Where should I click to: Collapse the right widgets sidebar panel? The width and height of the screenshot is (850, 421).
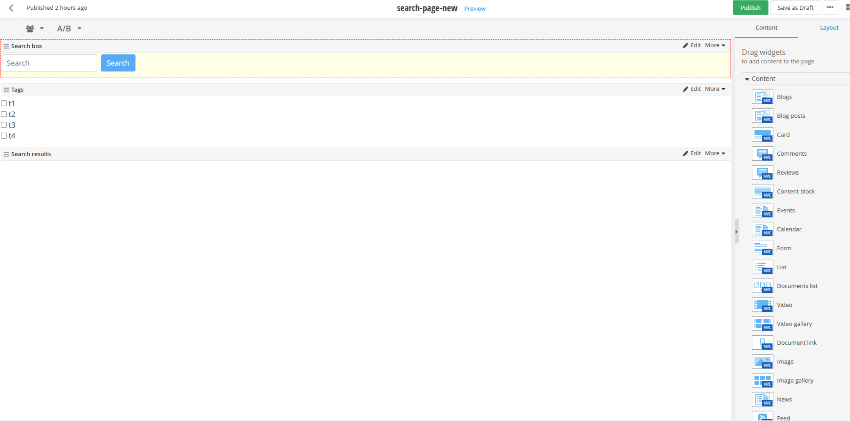tap(737, 232)
